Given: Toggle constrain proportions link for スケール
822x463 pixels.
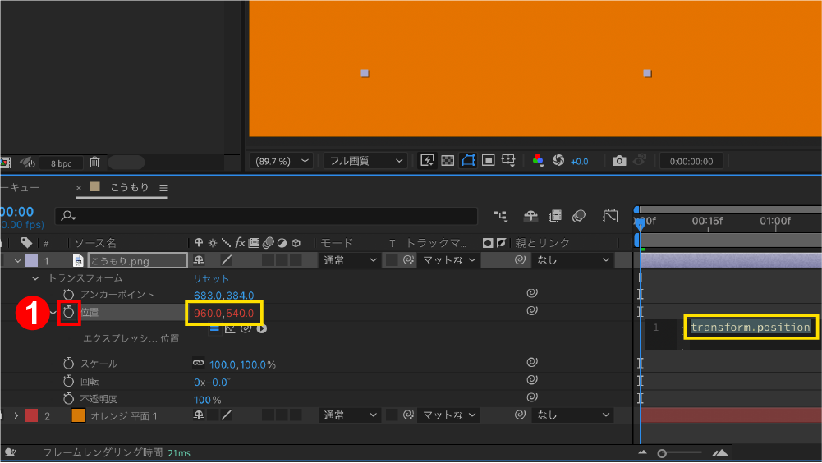Looking at the screenshot, I should [x=198, y=363].
